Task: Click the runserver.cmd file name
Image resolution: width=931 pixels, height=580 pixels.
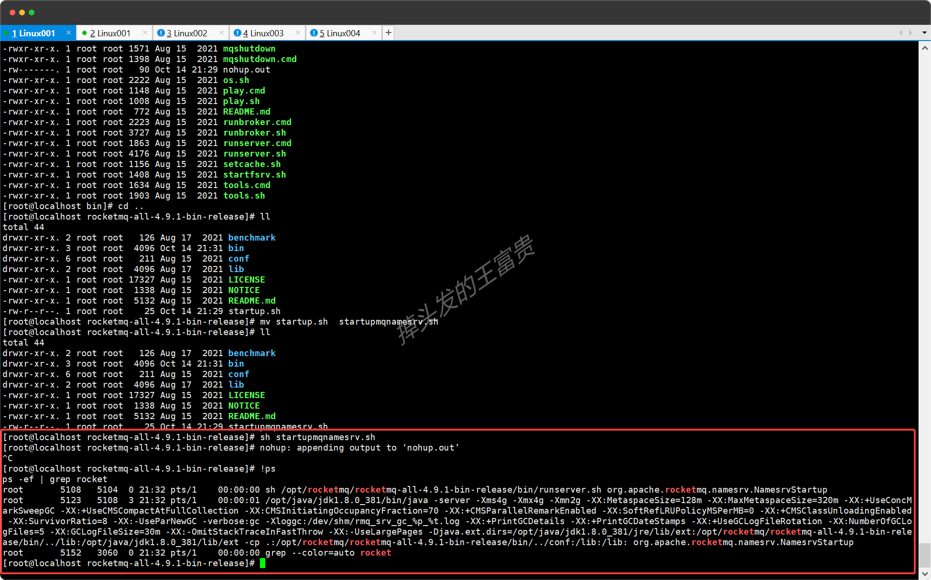Action: click(x=258, y=143)
